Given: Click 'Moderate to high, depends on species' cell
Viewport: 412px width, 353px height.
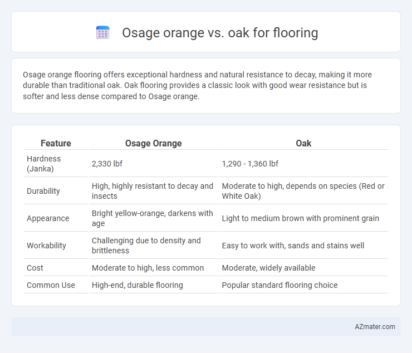Looking at the screenshot, I should pos(303,191).
